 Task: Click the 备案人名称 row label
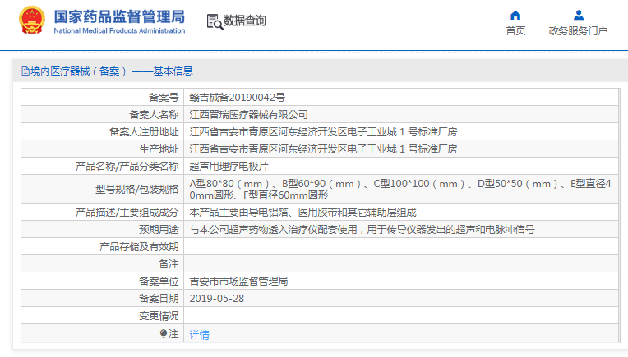[x=154, y=115]
